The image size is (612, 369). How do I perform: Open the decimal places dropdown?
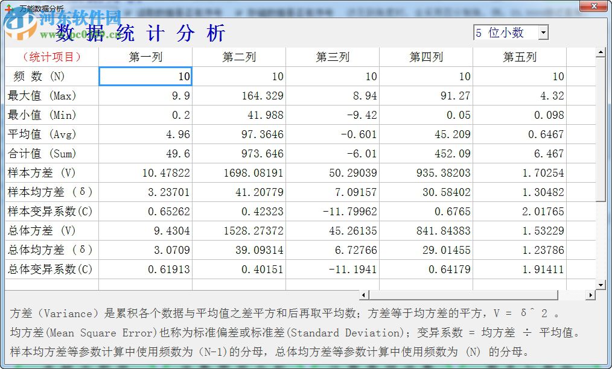tap(543, 33)
